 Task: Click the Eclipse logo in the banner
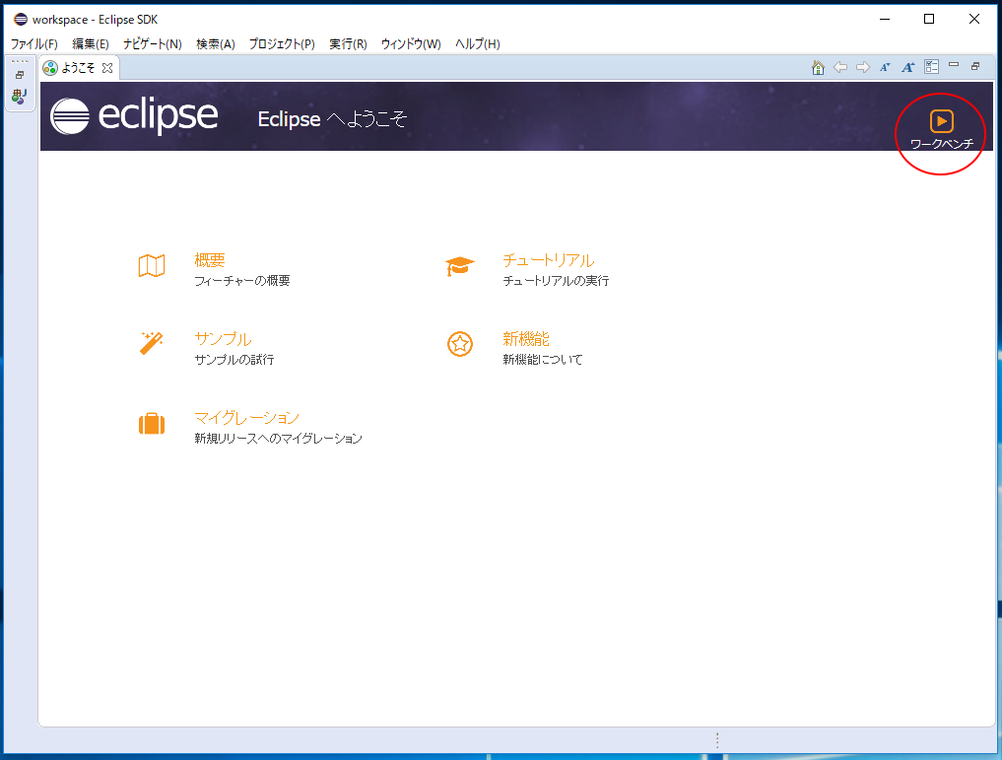point(134,115)
